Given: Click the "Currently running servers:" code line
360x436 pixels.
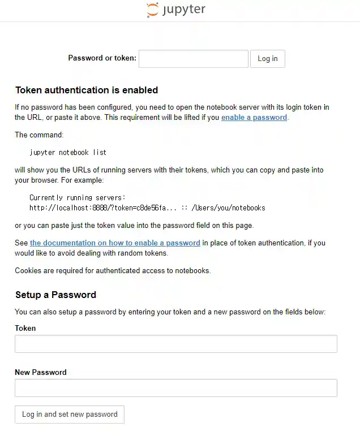Looking at the screenshot, I should [x=78, y=198].
